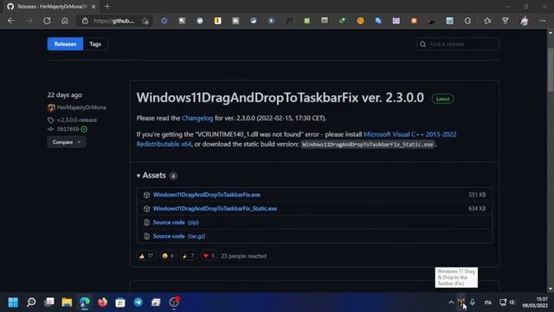This screenshot has width=554, height=312.
Task: Open browser settings and more menu
Action: [x=543, y=21]
